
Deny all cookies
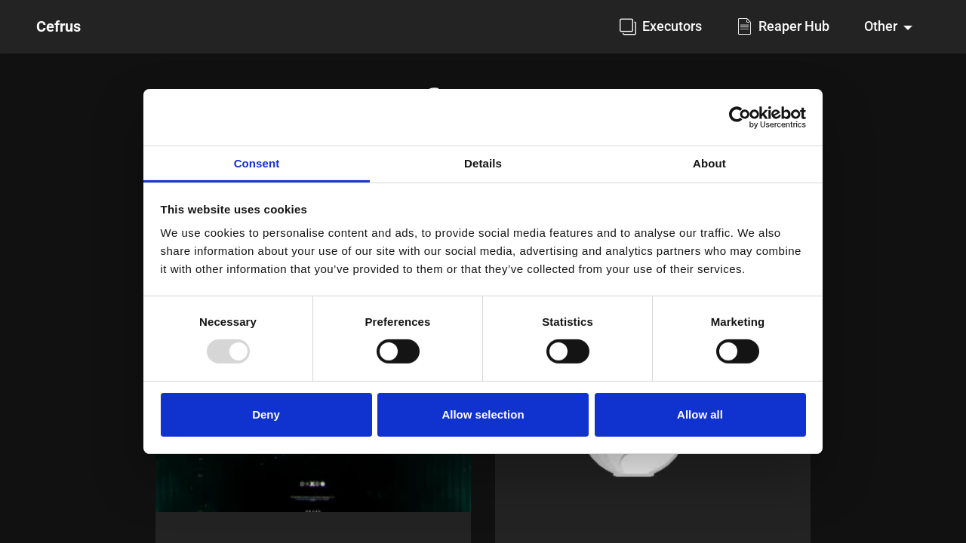tap(266, 415)
